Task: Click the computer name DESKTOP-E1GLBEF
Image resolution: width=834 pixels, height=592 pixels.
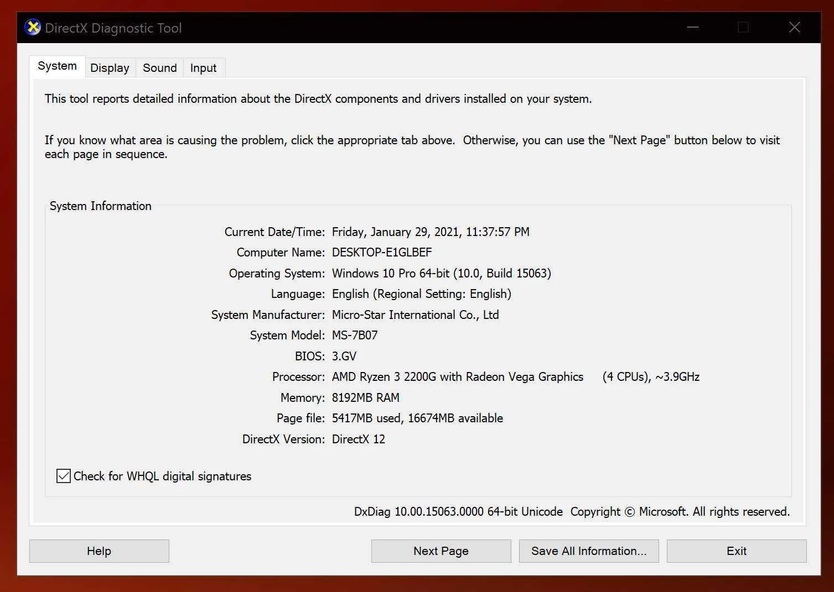Action: [x=382, y=252]
